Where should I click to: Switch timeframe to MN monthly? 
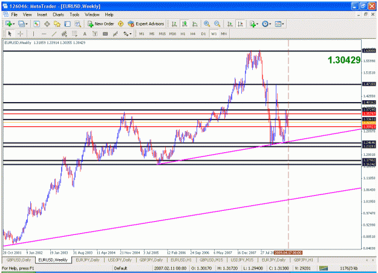tap(224, 34)
